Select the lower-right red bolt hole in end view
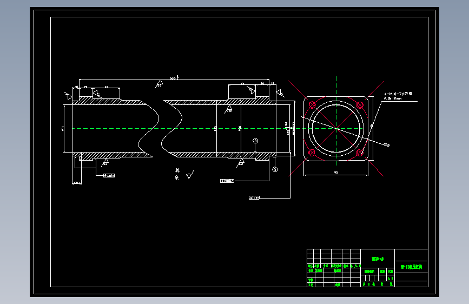This screenshot has height=304, width=469. click(x=360, y=153)
